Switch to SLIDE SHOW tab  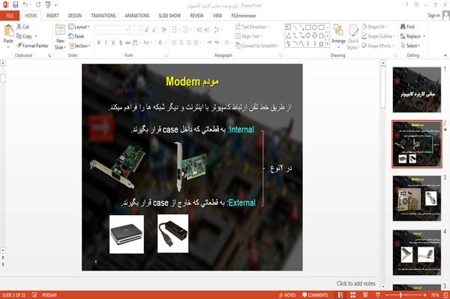169,16
